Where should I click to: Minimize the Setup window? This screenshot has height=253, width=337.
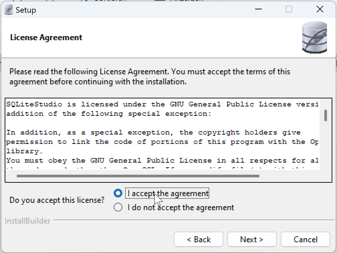pyautogui.click(x=258, y=9)
